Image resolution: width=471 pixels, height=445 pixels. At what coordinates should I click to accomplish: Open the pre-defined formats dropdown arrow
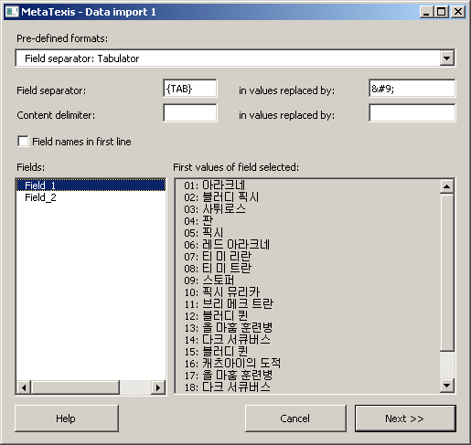(x=446, y=58)
